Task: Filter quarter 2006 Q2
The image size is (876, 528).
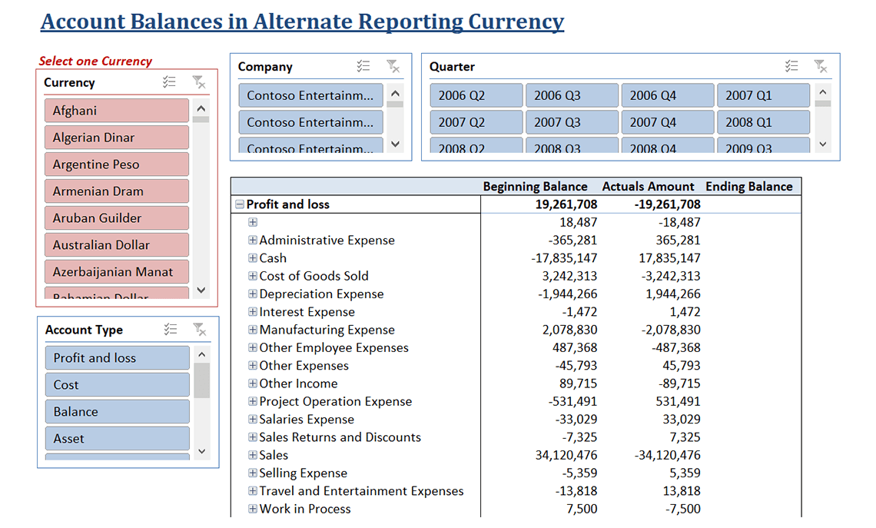Action: pos(476,95)
